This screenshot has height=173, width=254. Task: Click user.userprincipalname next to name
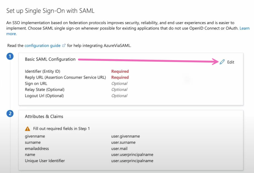click(132, 155)
